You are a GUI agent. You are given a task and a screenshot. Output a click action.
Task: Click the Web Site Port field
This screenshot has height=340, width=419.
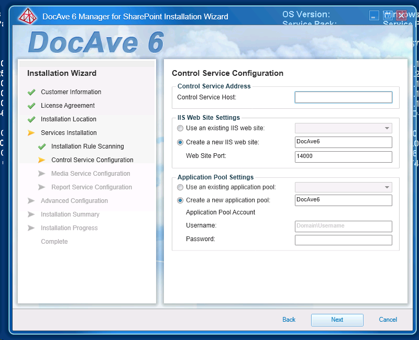pos(344,157)
